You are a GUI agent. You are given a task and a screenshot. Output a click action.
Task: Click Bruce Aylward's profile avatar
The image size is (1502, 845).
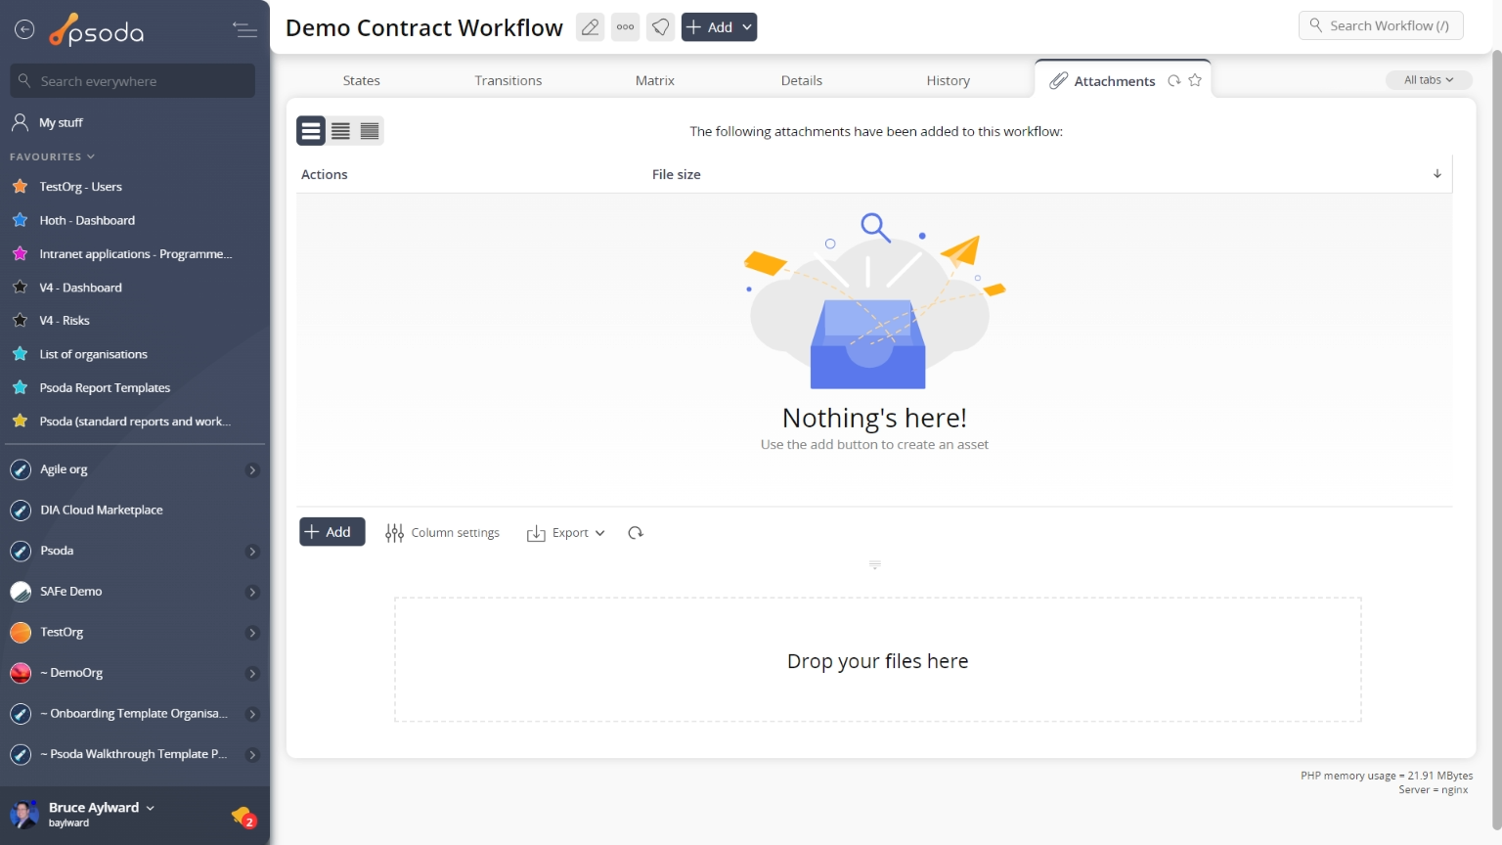(23, 814)
